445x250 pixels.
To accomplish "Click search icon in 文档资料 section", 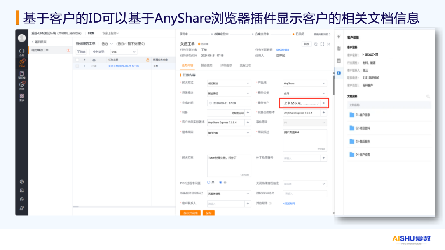I will click(x=428, y=97).
